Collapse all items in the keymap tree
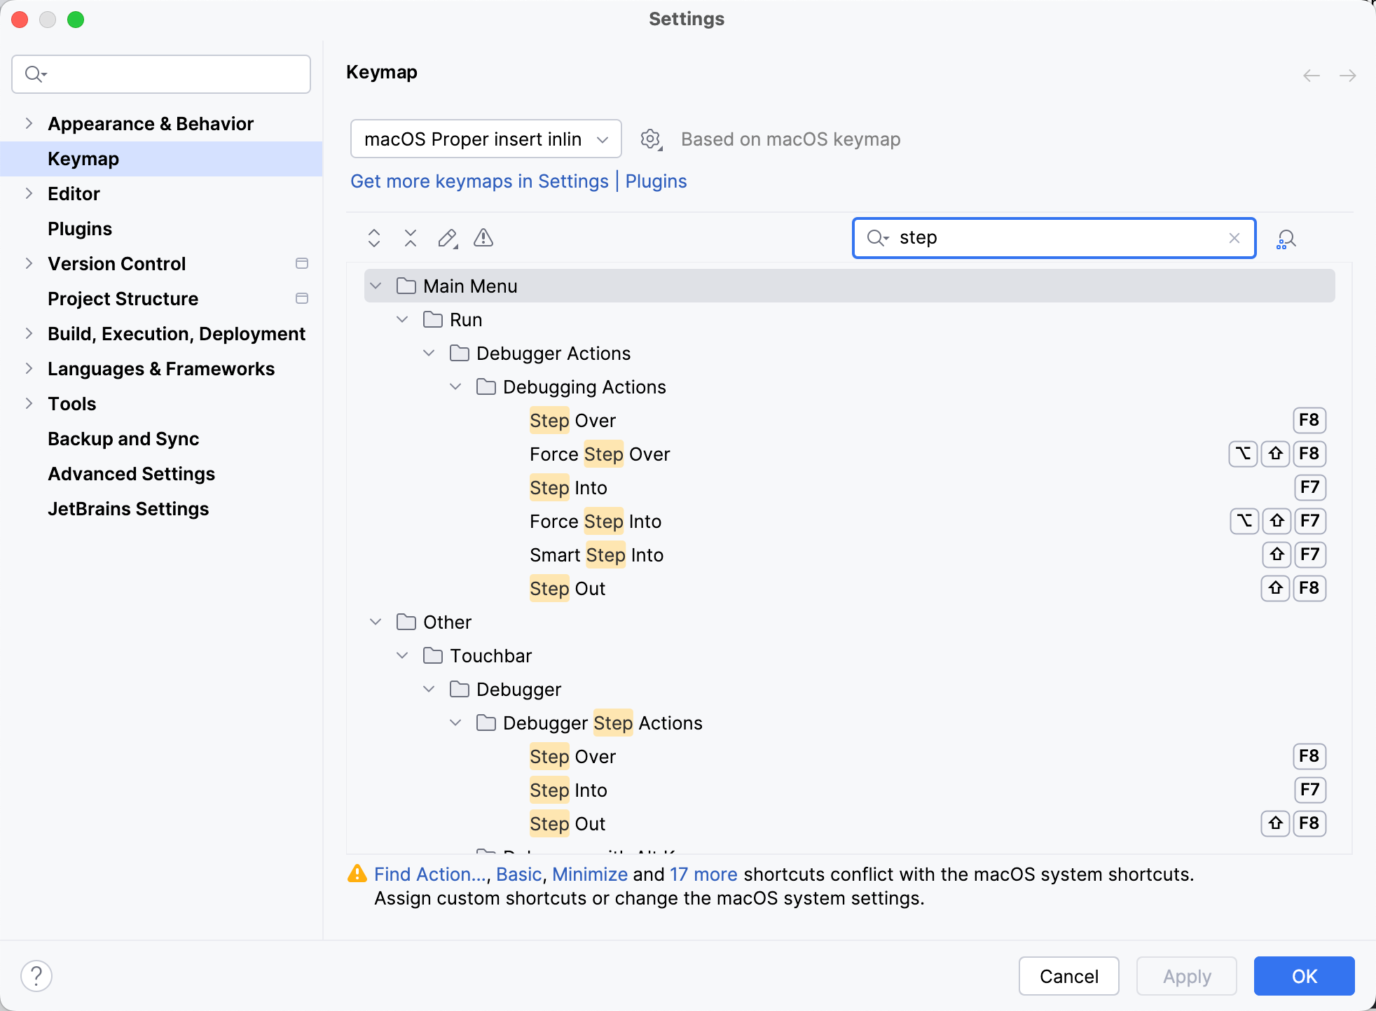The width and height of the screenshot is (1376, 1011). pyautogui.click(x=410, y=238)
